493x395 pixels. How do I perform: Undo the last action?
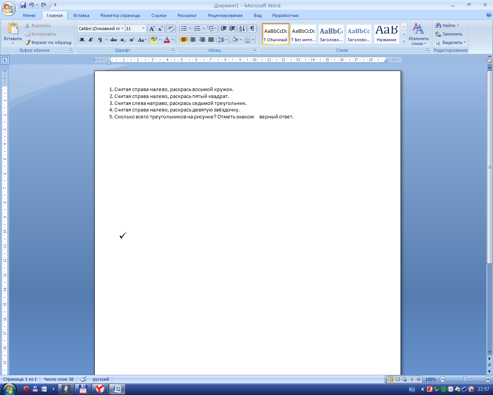tap(32, 5)
